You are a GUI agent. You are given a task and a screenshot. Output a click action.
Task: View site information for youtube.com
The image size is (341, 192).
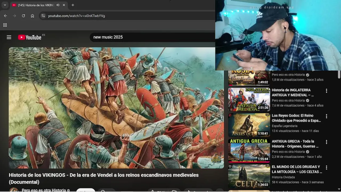43,16
